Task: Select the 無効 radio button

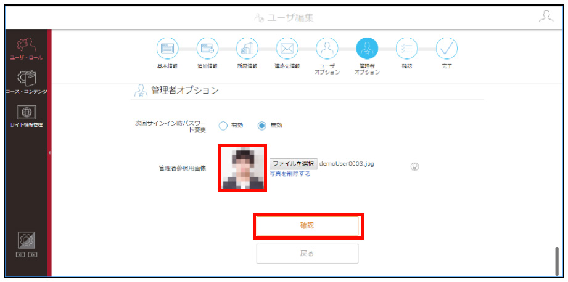Action: 262,126
